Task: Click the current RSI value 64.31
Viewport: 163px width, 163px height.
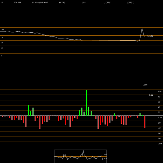Action: pos(150,36)
